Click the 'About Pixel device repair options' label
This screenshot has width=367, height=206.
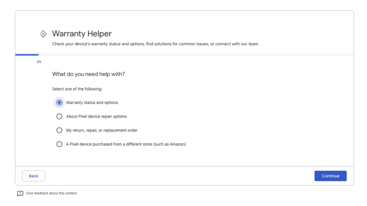(x=96, y=116)
